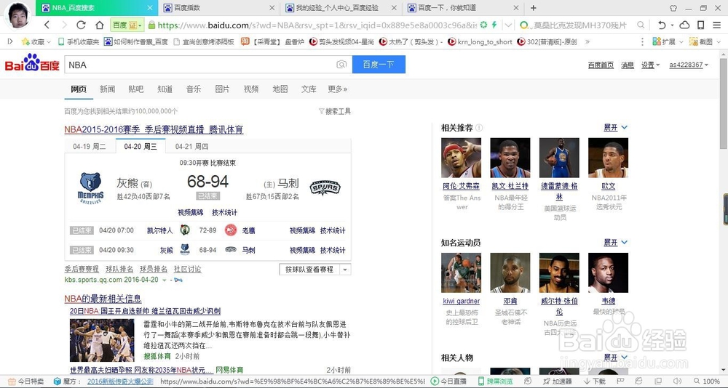Select the 视频 search category
Image resolution: width=728 pixels, height=388 pixels.
[251, 89]
